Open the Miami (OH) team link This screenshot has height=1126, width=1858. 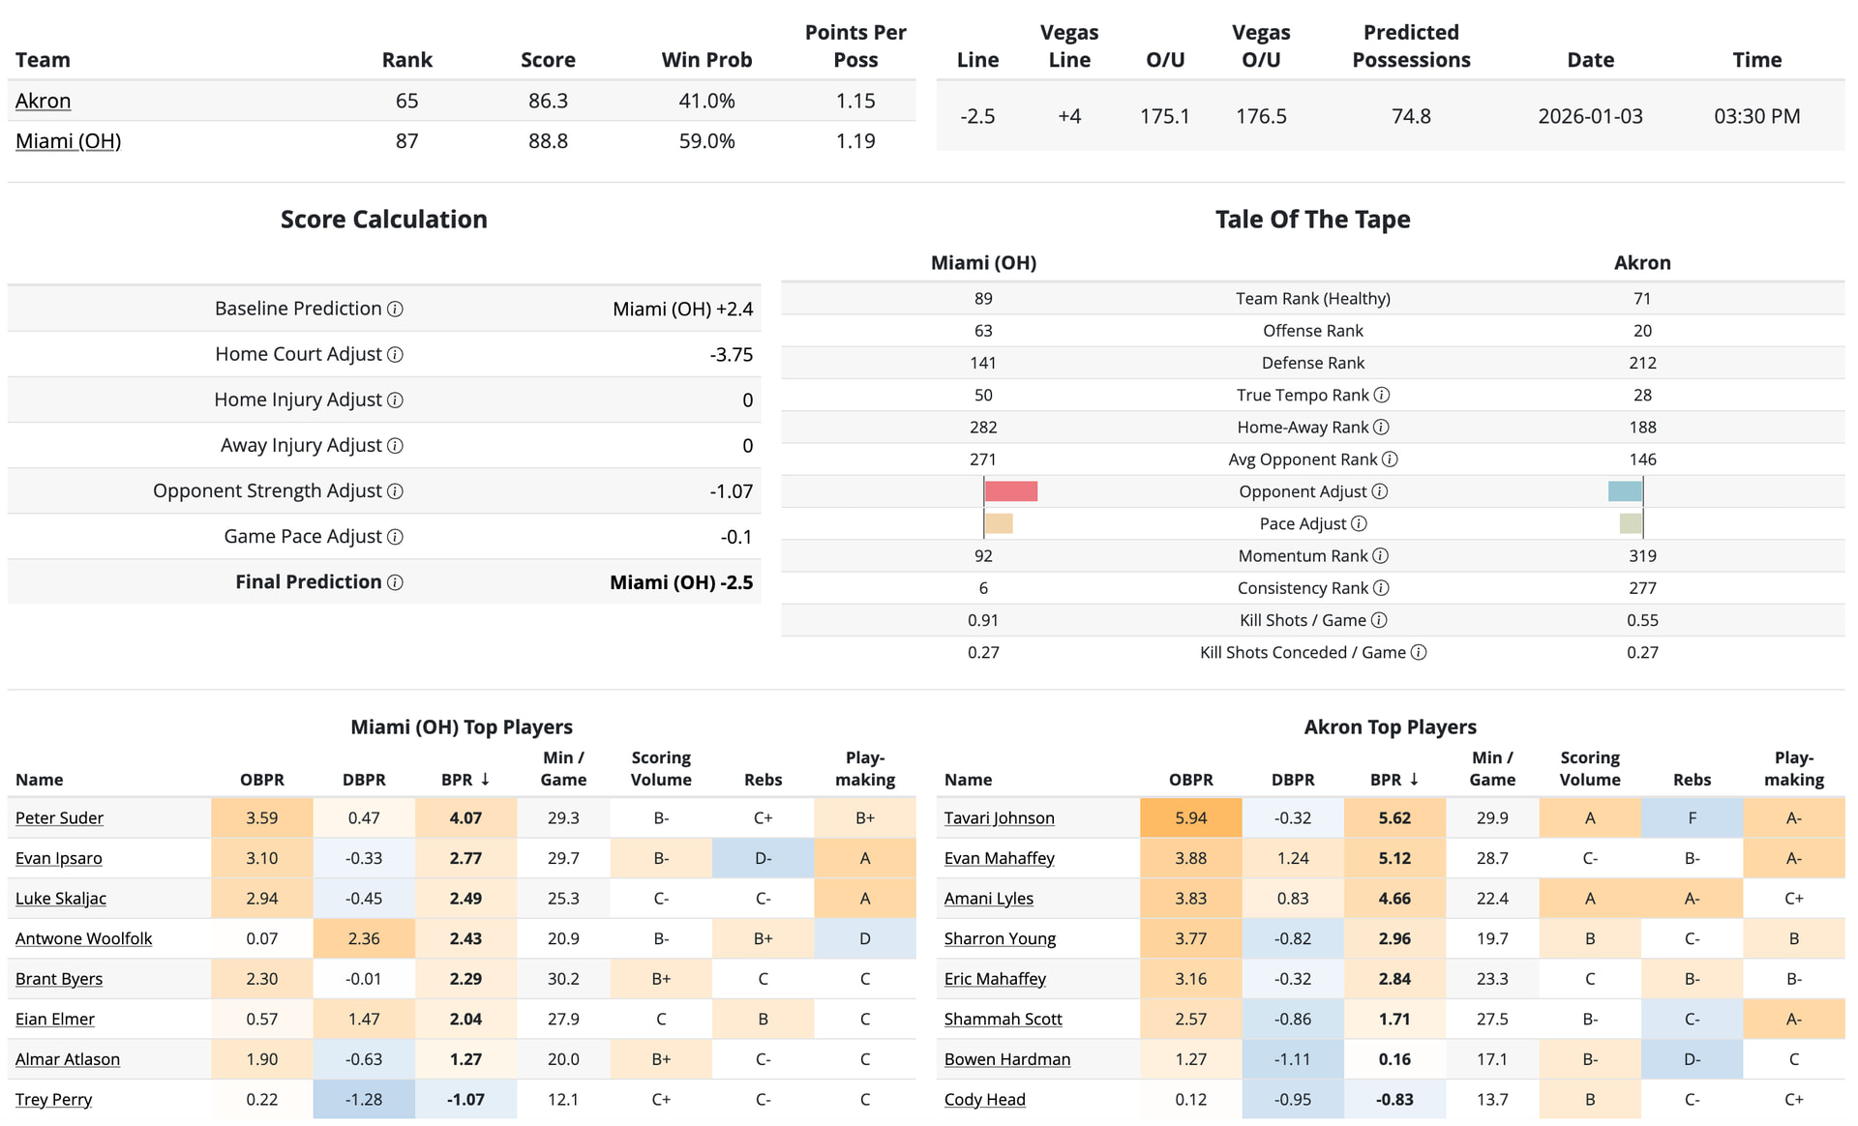[68, 141]
